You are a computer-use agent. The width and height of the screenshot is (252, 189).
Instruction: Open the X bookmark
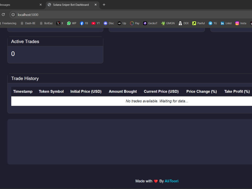[60, 23]
